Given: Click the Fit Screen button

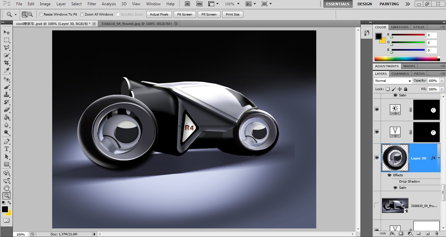Looking at the screenshot, I should tap(185, 15).
